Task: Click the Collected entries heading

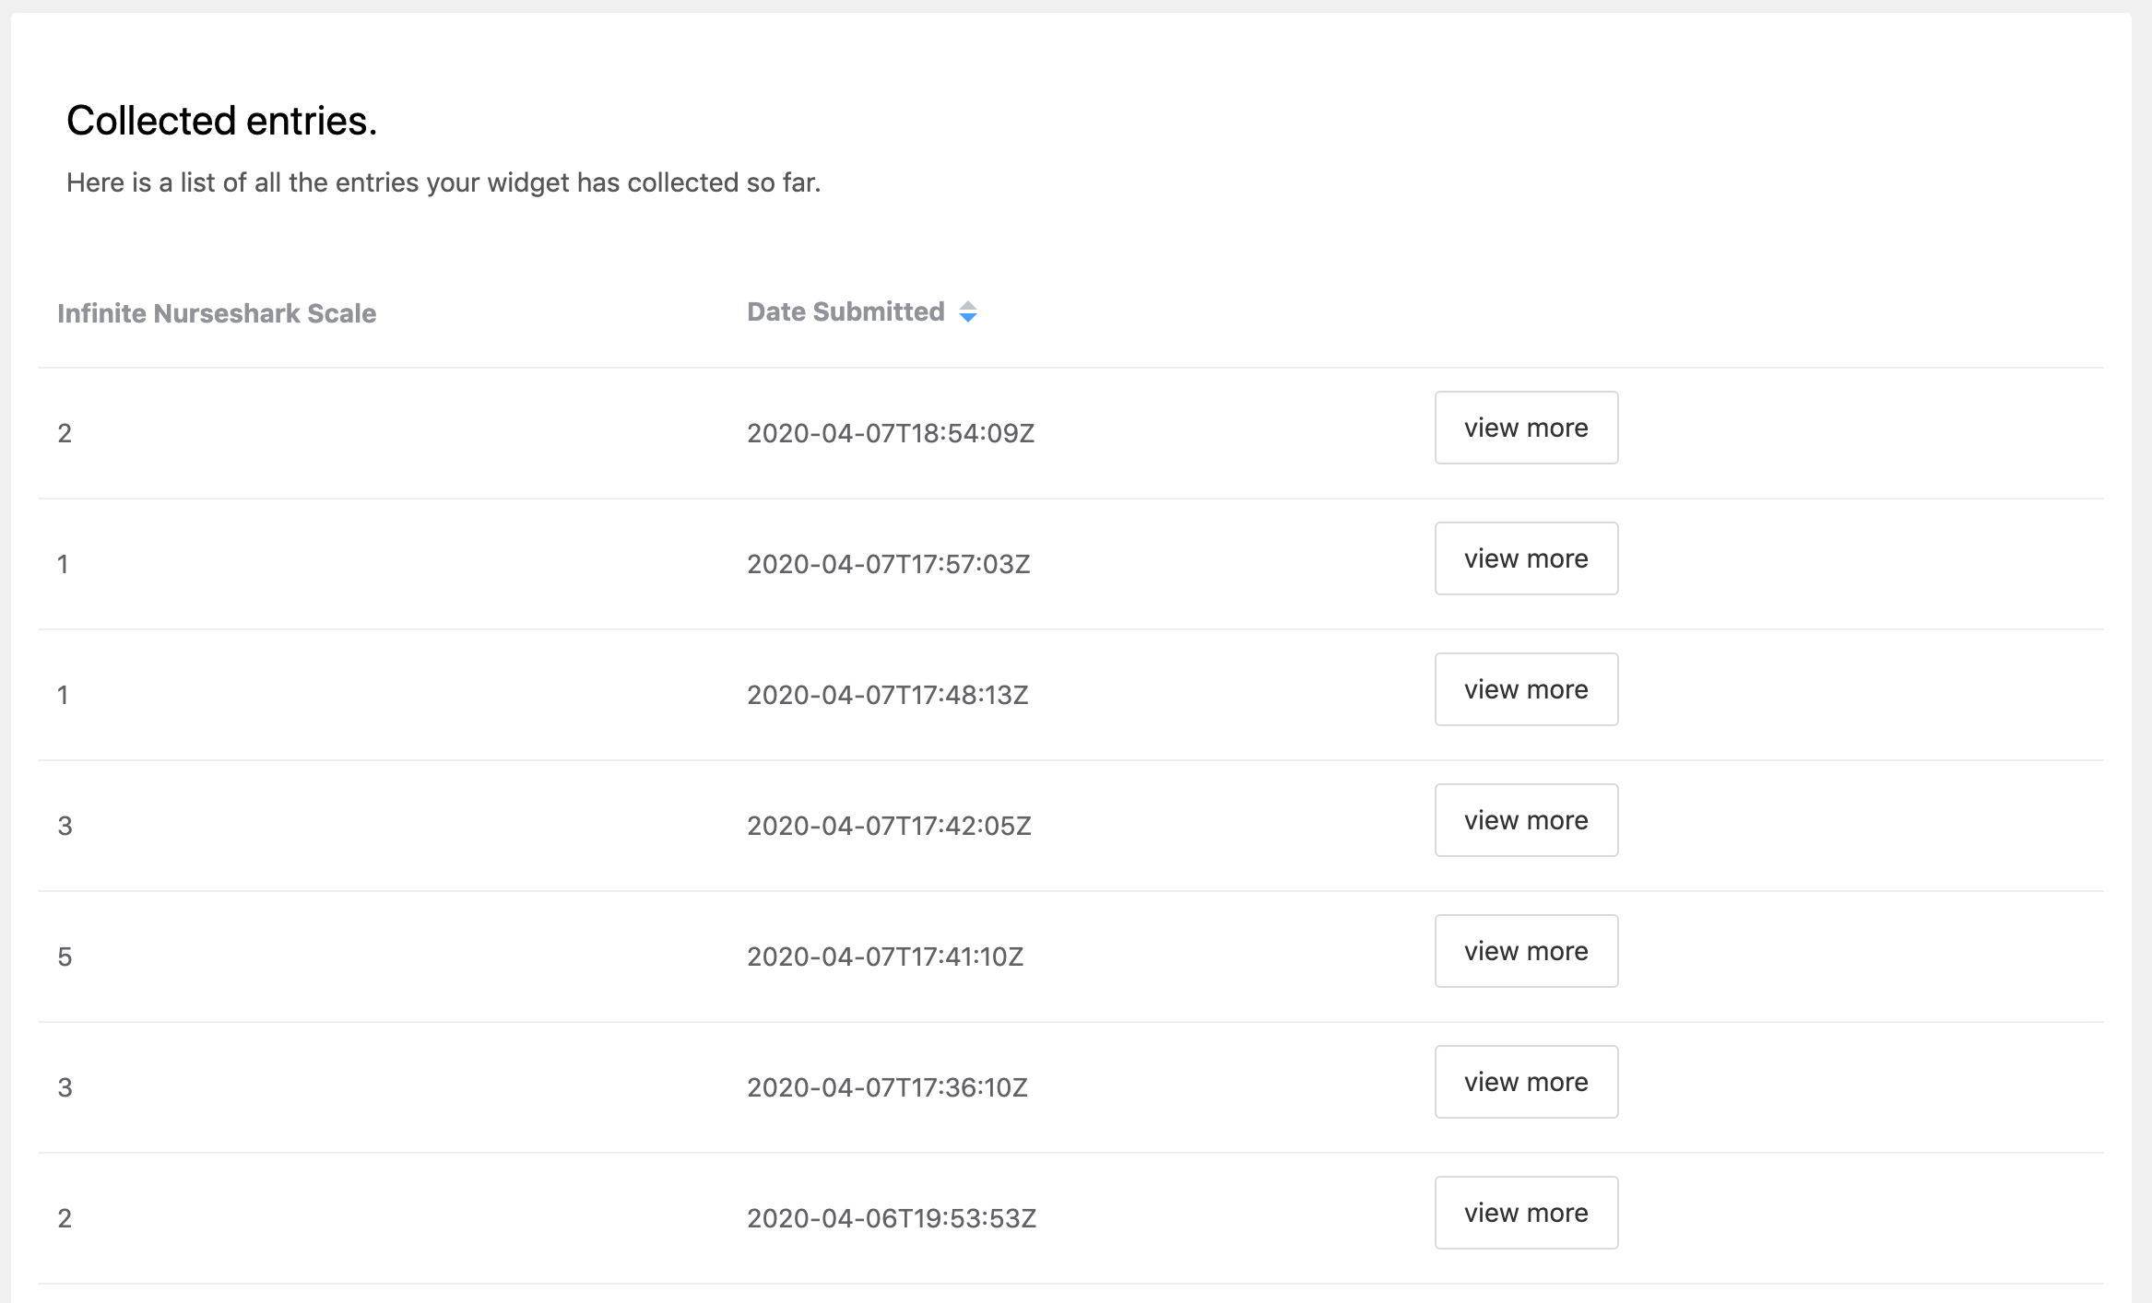Action: point(222,121)
